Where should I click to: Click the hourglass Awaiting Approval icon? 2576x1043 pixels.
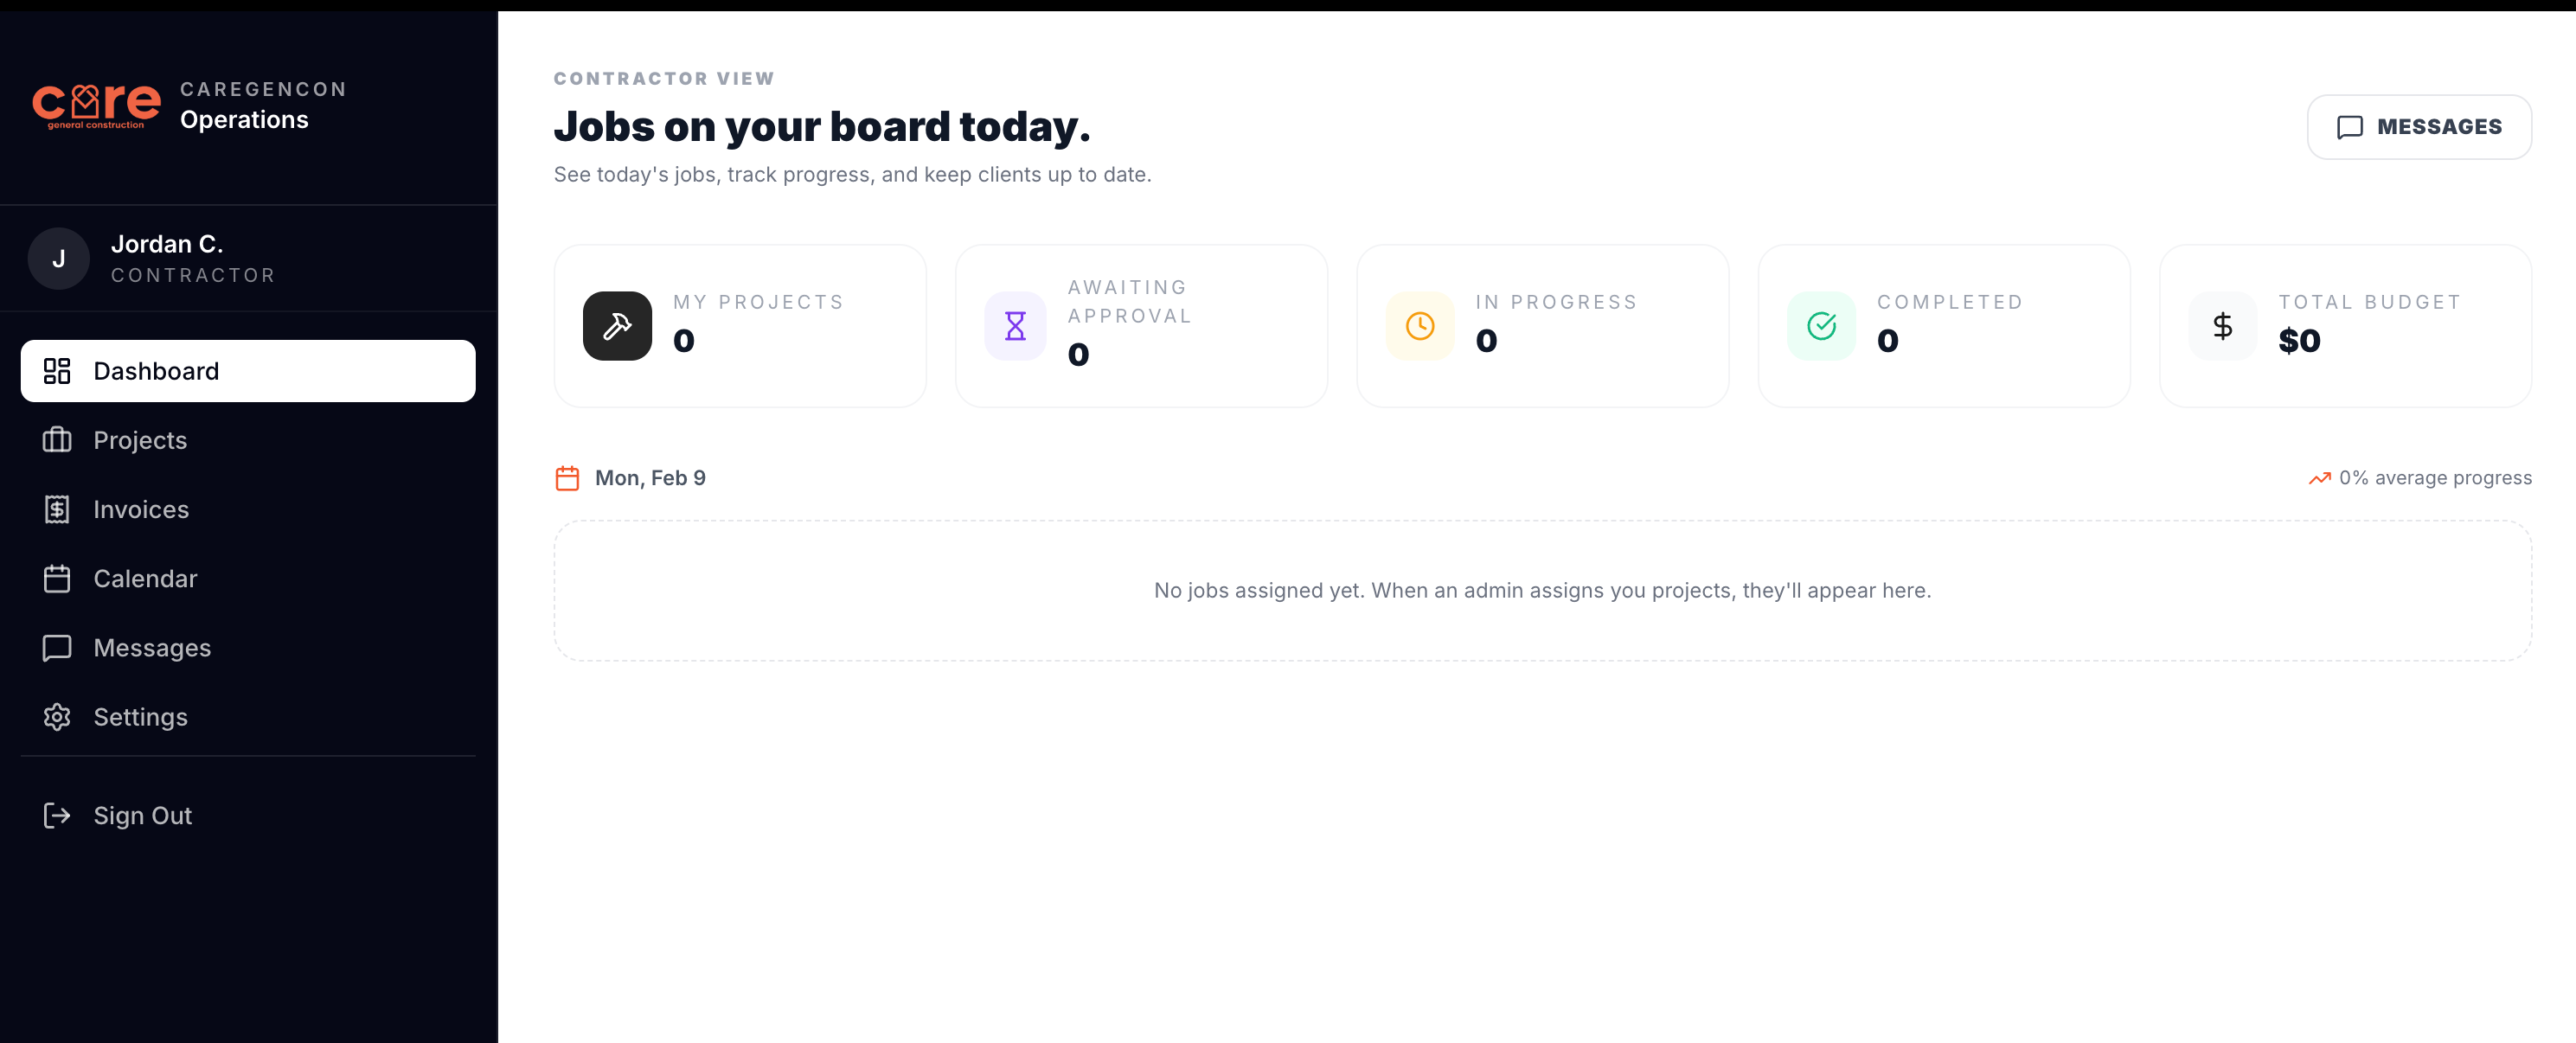(1015, 326)
